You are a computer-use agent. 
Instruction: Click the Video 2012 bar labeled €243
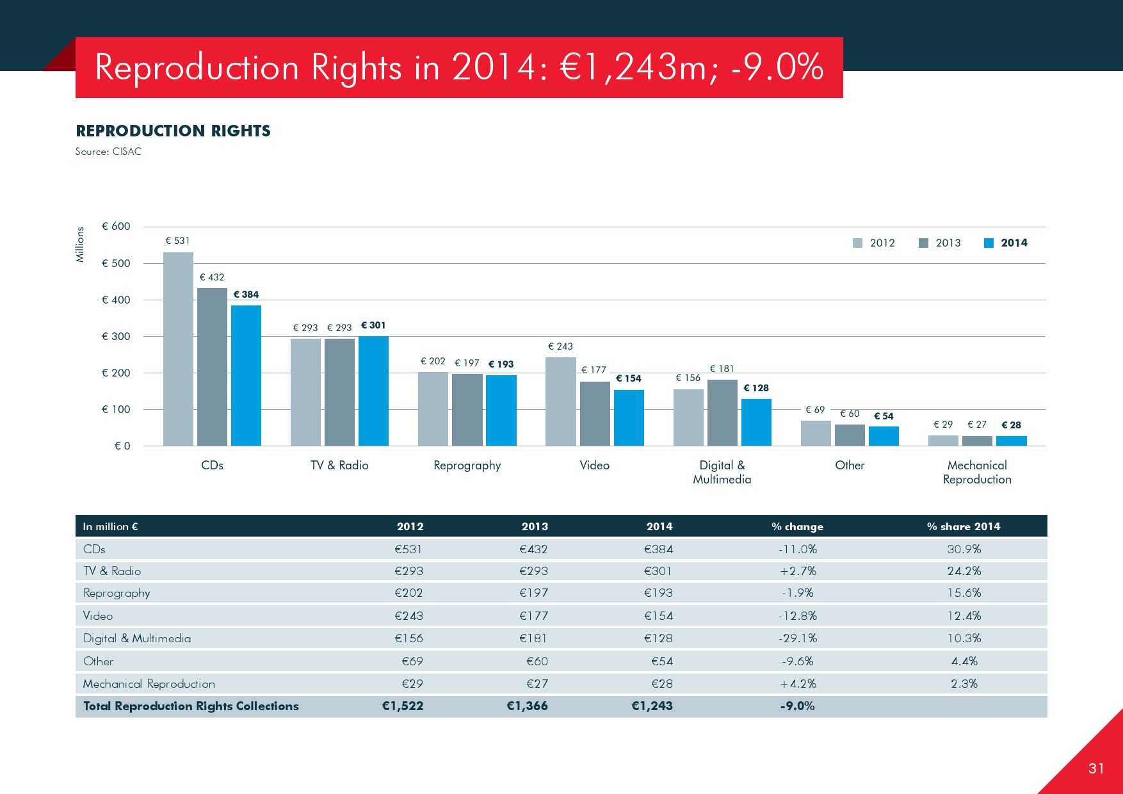tap(560, 401)
